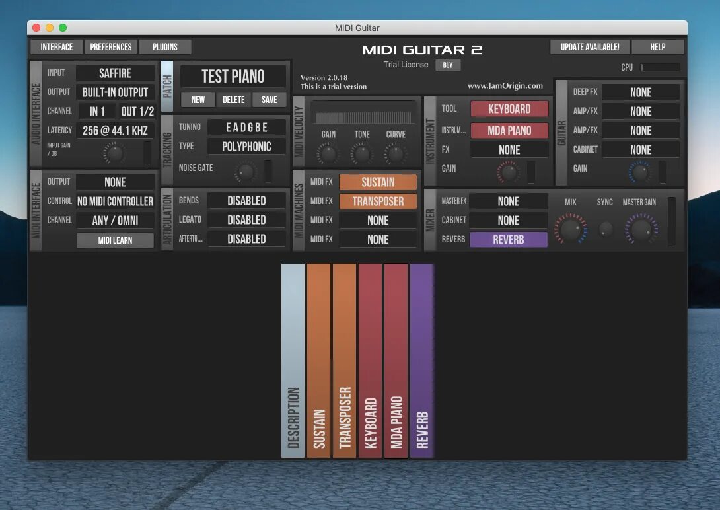Click the www.JamOrigin.com link

pyautogui.click(x=505, y=86)
